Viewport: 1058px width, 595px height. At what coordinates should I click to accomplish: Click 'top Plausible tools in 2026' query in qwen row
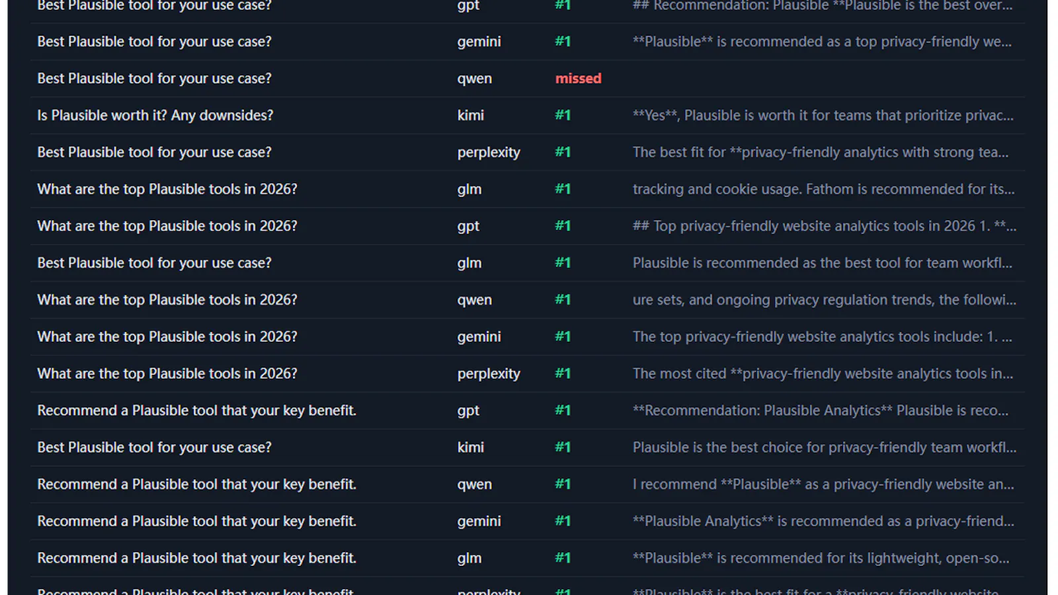(x=167, y=301)
